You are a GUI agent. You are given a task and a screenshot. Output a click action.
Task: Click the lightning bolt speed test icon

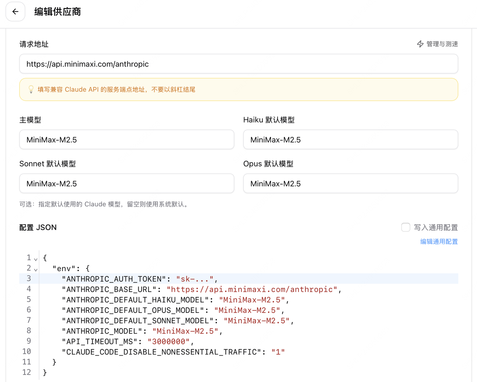click(x=420, y=44)
